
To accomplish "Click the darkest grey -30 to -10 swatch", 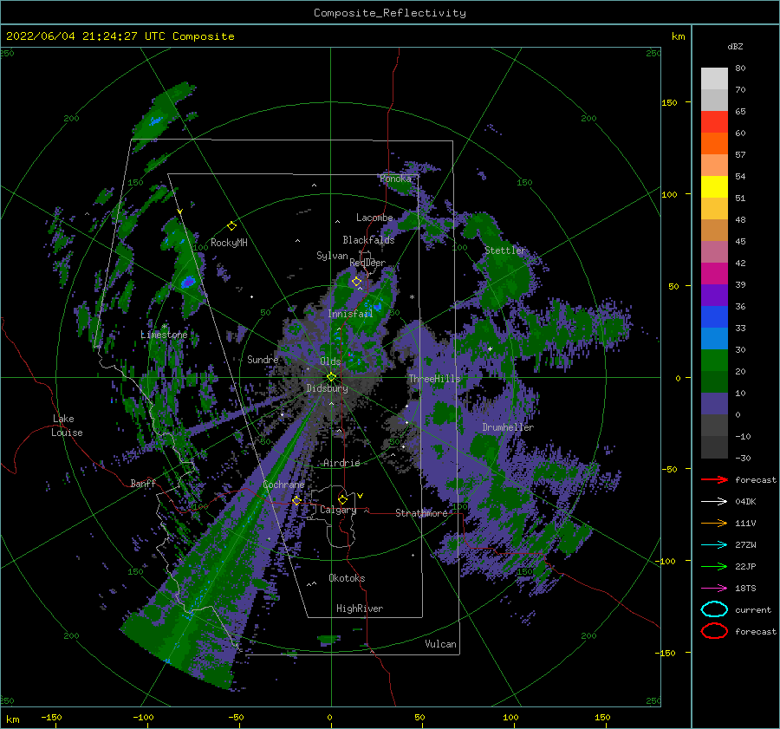I will tap(714, 447).
